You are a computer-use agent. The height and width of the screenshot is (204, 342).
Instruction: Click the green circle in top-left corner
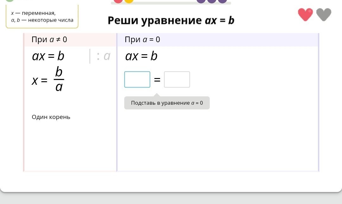tap(10, 1)
